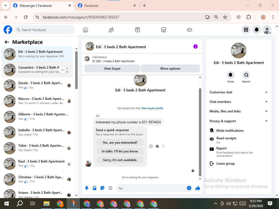Open View buyer profile link
279x209 pixels.
tap(152, 108)
